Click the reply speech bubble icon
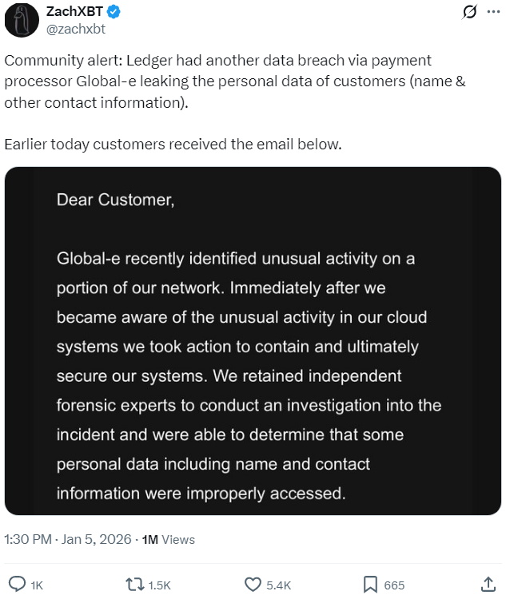Viewport: 506px width, 595px height. tap(15, 585)
